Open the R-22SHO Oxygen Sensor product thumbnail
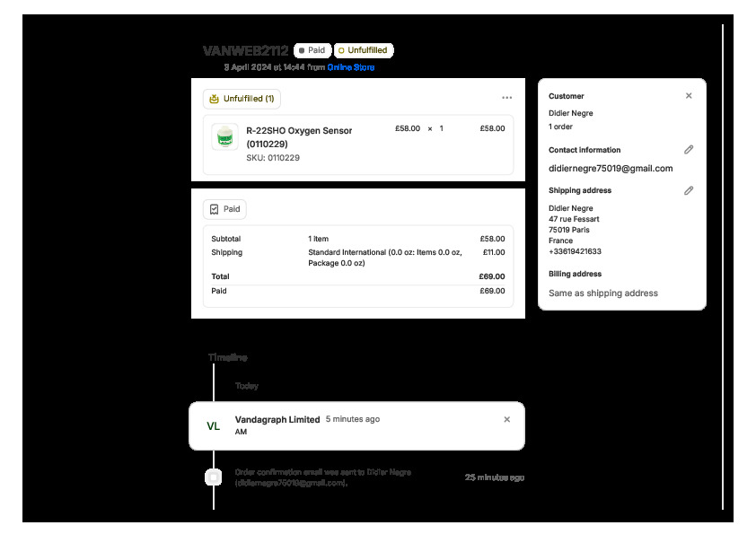The height and width of the screenshot is (534, 756). (x=224, y=136)
